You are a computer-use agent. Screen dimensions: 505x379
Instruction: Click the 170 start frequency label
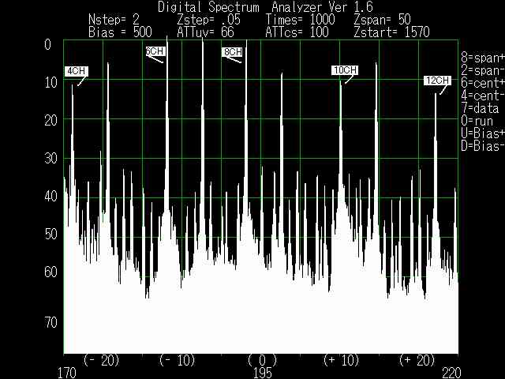pos(66,373)
